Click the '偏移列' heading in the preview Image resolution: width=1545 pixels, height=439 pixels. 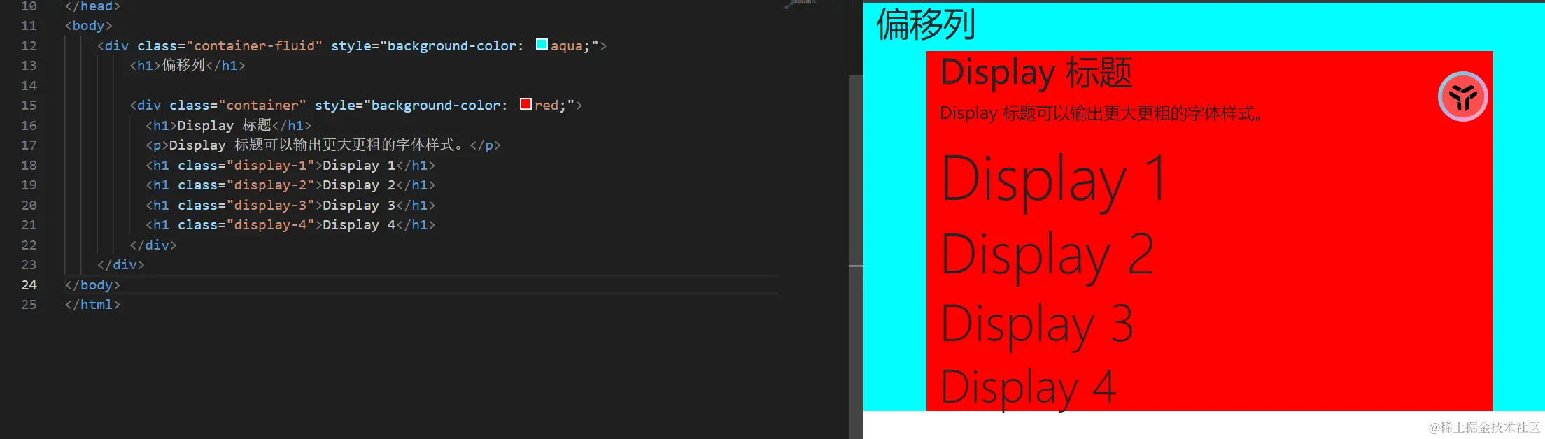click(925, 25)
